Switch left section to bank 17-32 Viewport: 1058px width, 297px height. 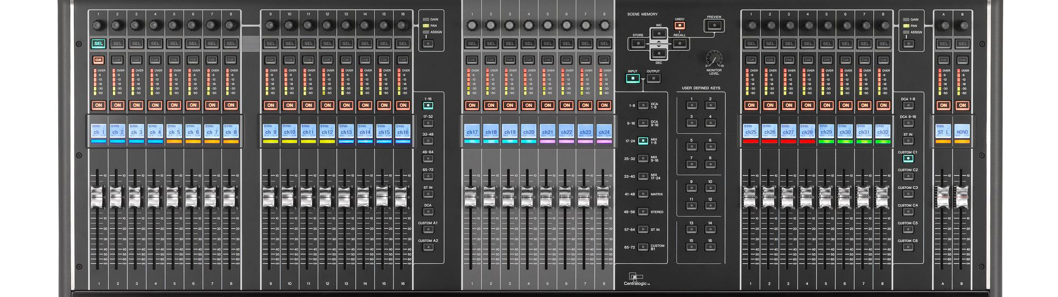click(x=428, y=123)
